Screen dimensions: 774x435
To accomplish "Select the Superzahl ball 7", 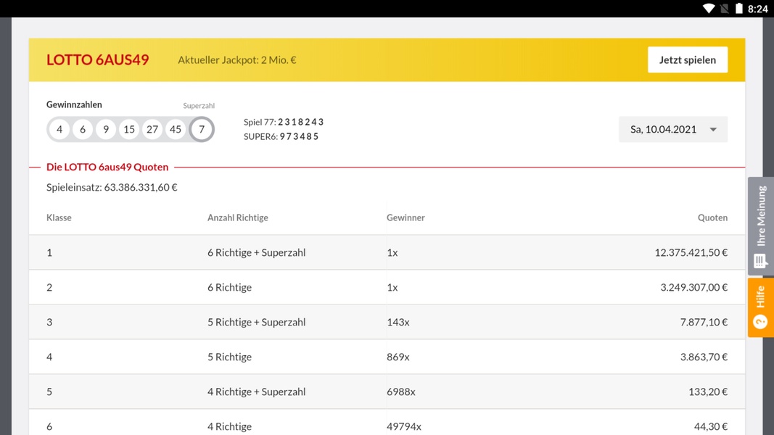I will pos(202,129).
